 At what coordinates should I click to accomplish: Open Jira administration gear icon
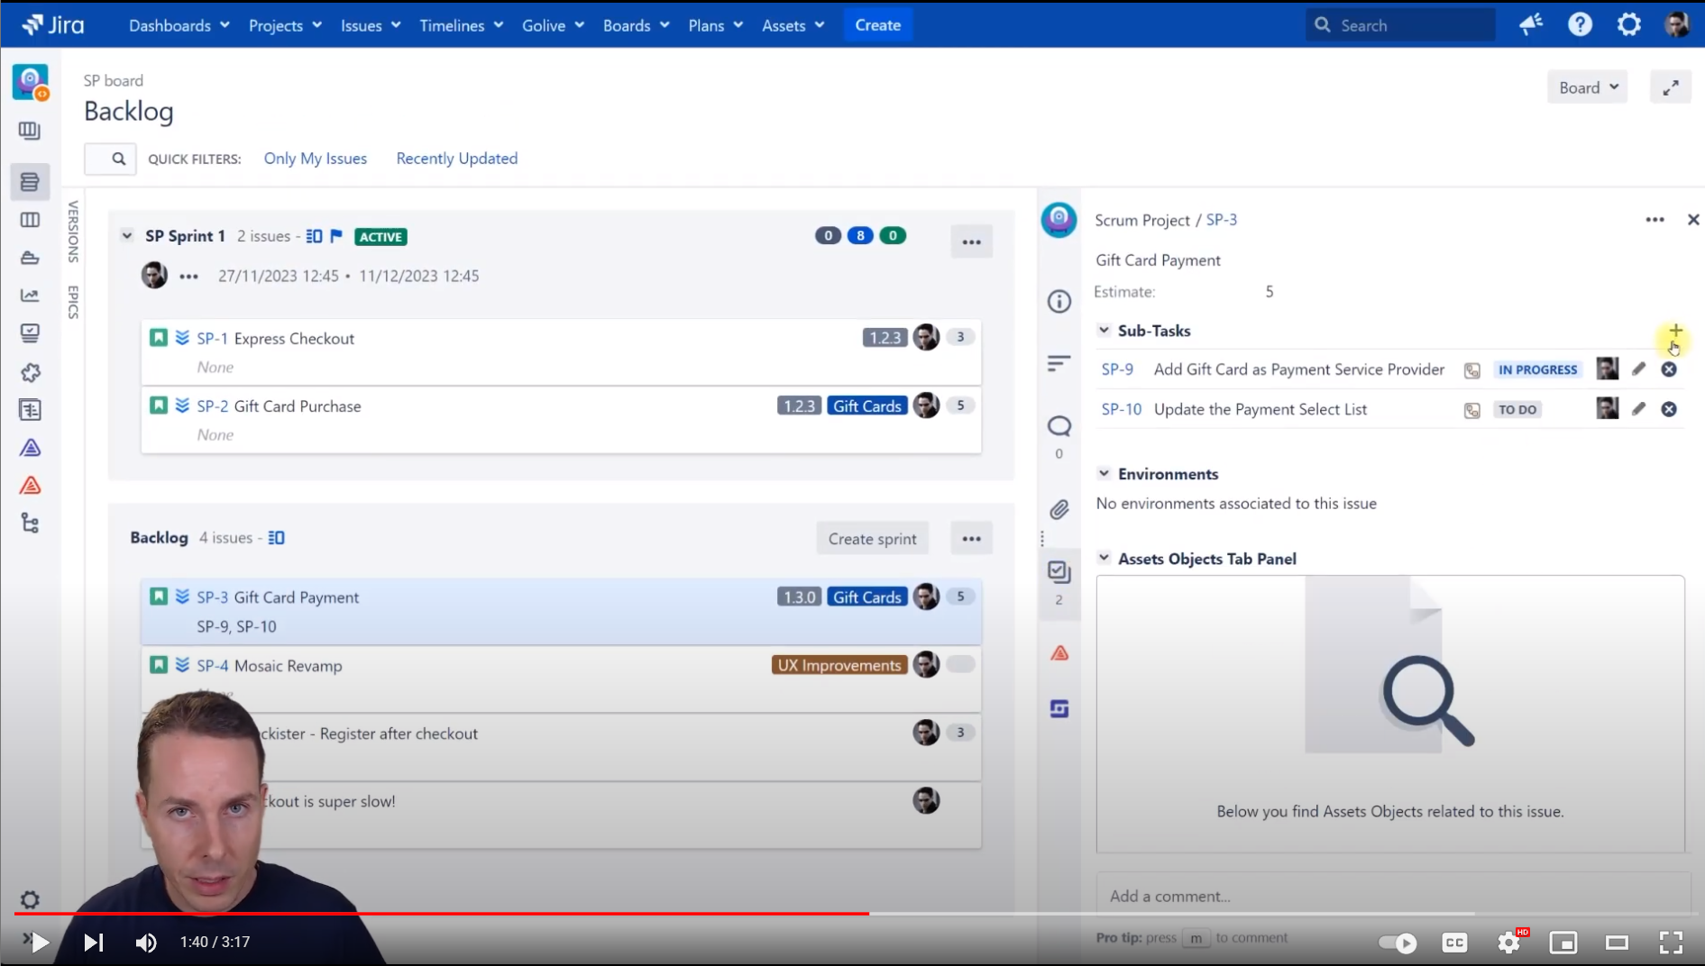point(1628,25)
